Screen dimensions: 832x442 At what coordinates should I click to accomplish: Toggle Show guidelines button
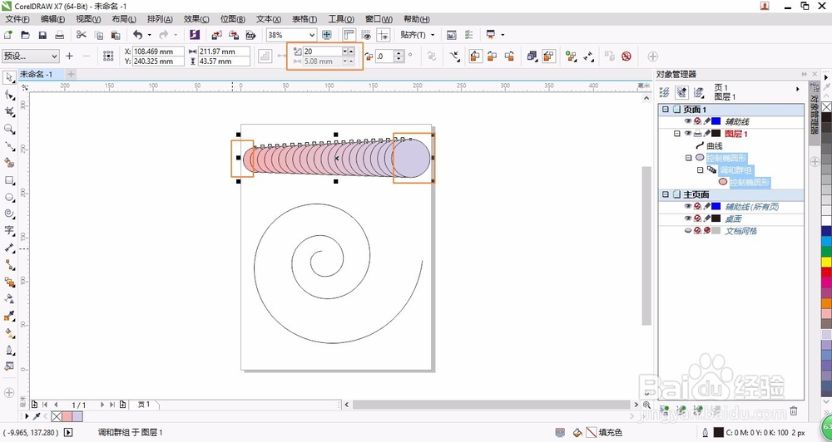[383, 35]
